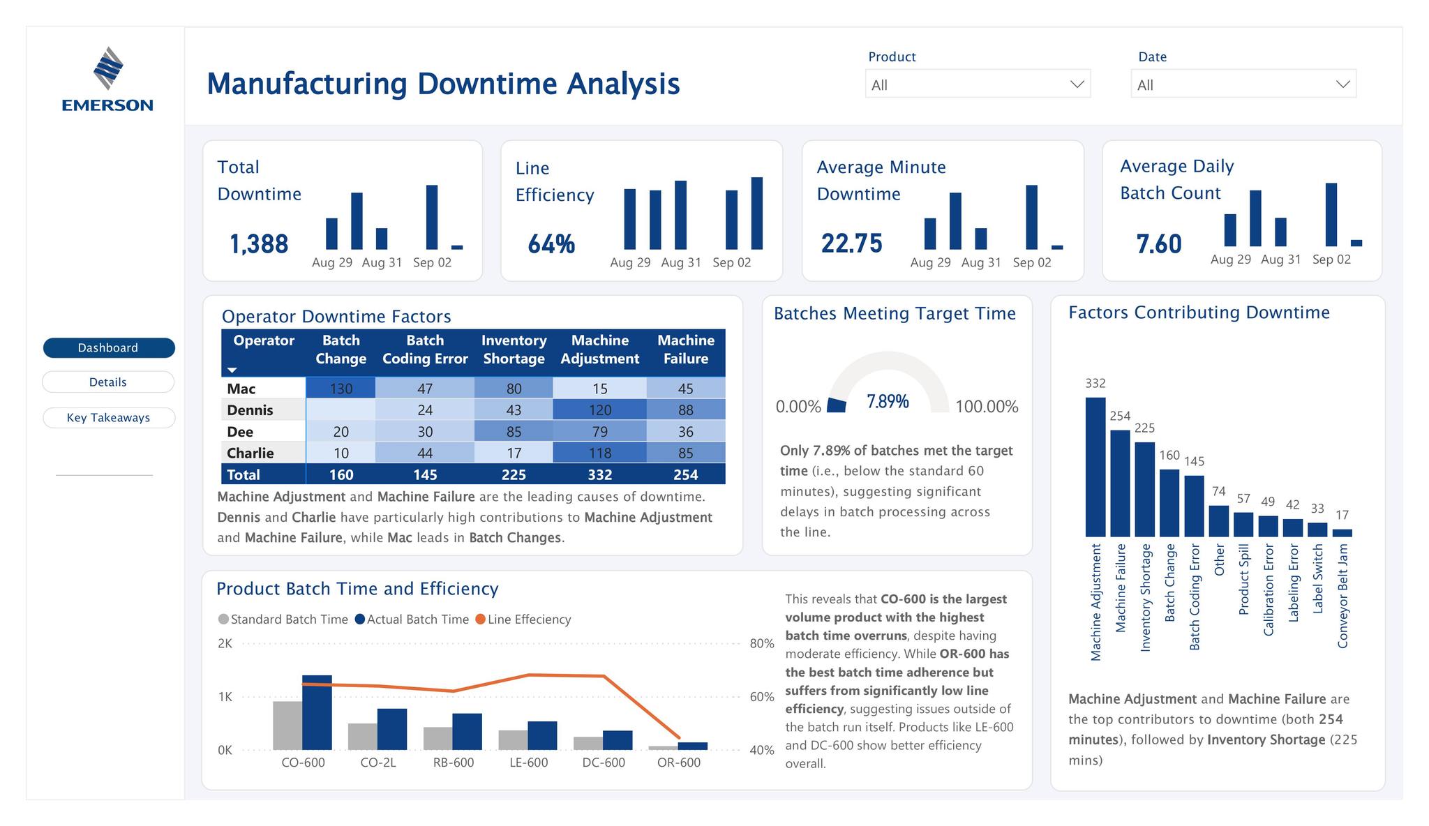This screenshot has height=826, width=1429.
Task: Click the Conveyor Belt Jam bar
Action: click(1342, 532)
